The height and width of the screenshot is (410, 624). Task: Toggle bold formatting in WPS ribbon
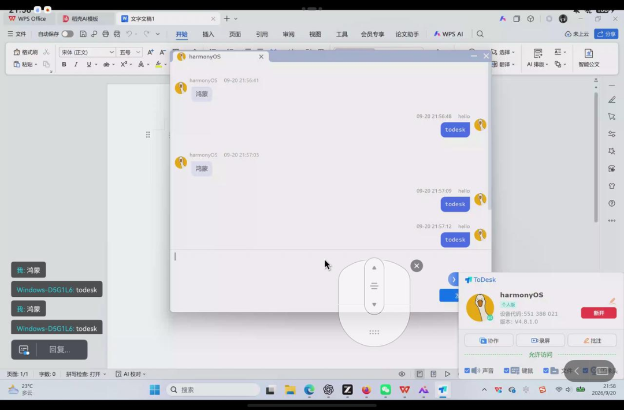click(x=64, y=65)
